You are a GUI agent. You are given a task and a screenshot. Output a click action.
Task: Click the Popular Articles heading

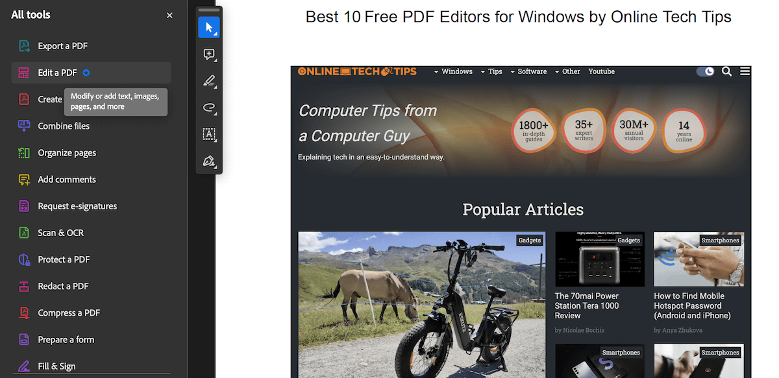point(523,209)
